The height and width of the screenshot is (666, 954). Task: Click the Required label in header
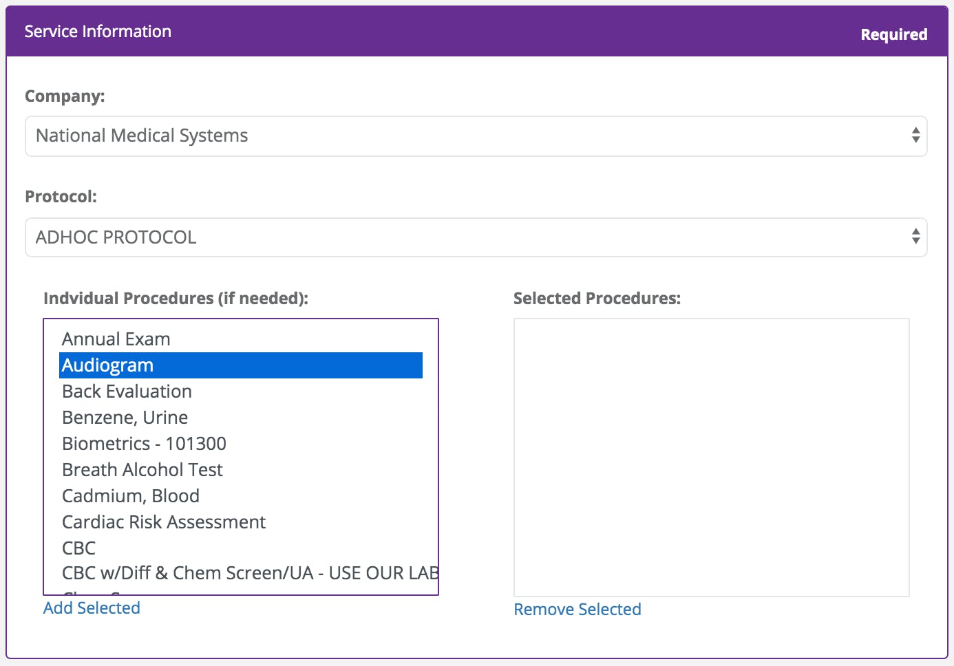click(893, 34)
